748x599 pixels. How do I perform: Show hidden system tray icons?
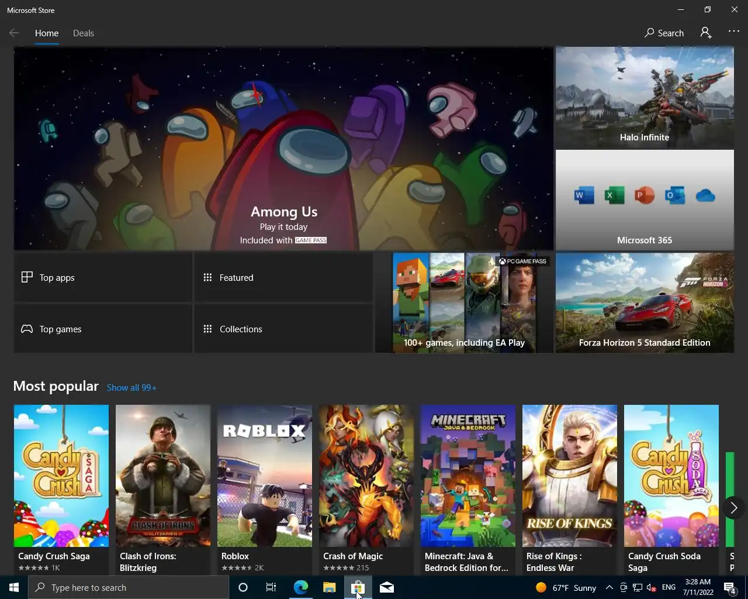(609, 587)
